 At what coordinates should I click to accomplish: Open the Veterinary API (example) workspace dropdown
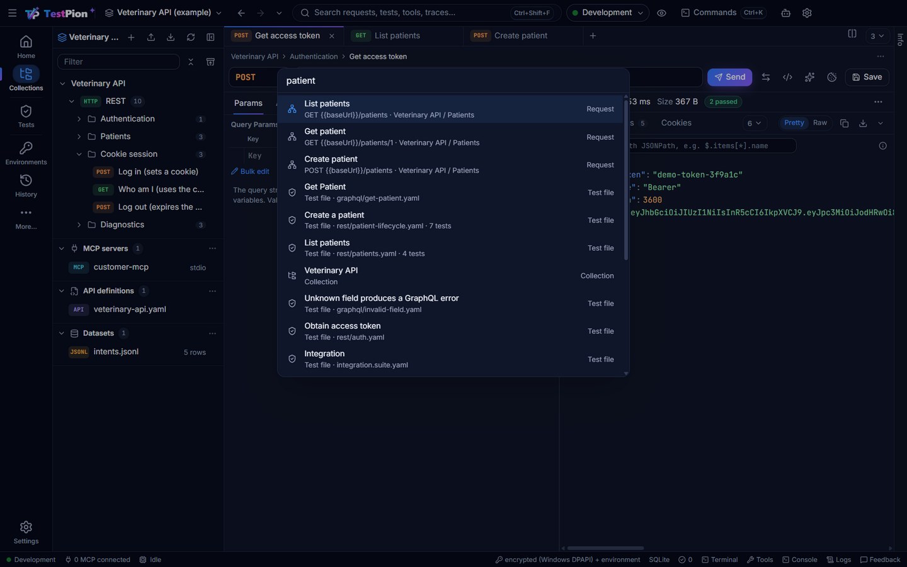163,13
